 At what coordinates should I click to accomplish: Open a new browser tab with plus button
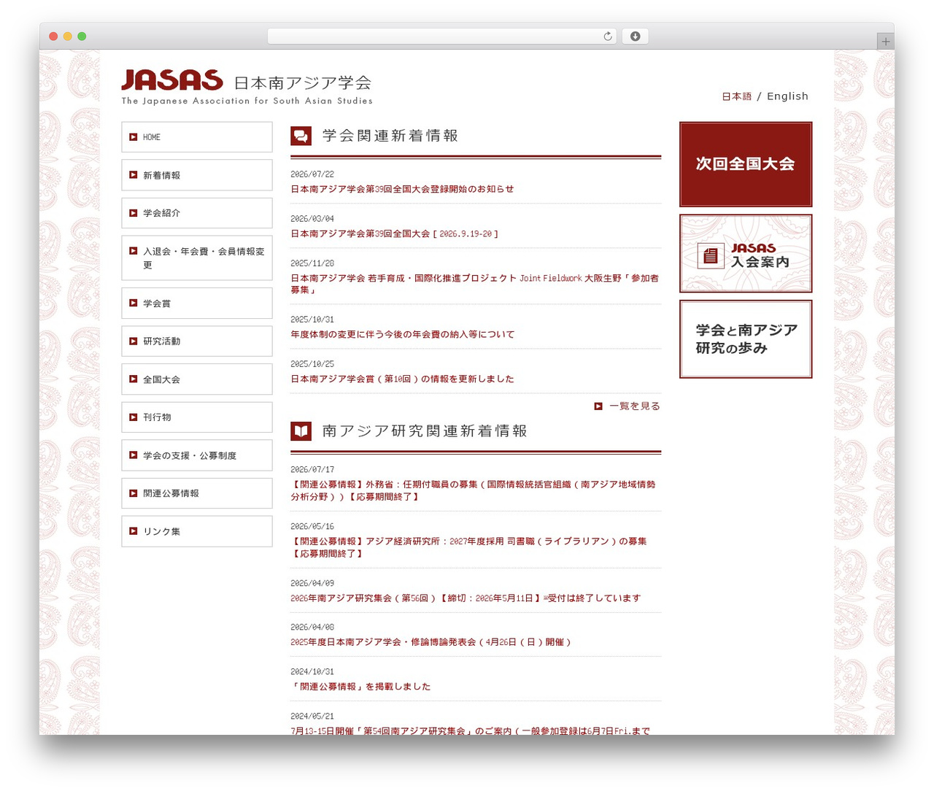[885, 42]
